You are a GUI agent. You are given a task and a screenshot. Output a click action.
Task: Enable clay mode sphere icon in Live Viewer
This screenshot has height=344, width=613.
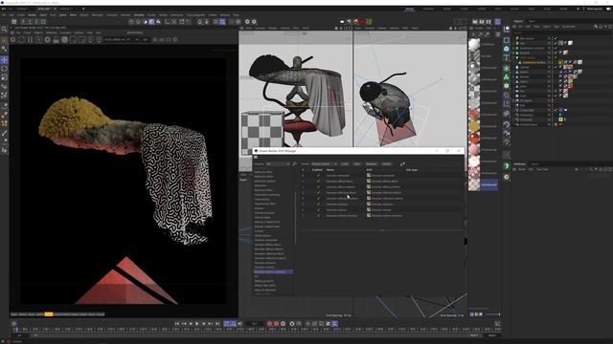coord(64,40)
